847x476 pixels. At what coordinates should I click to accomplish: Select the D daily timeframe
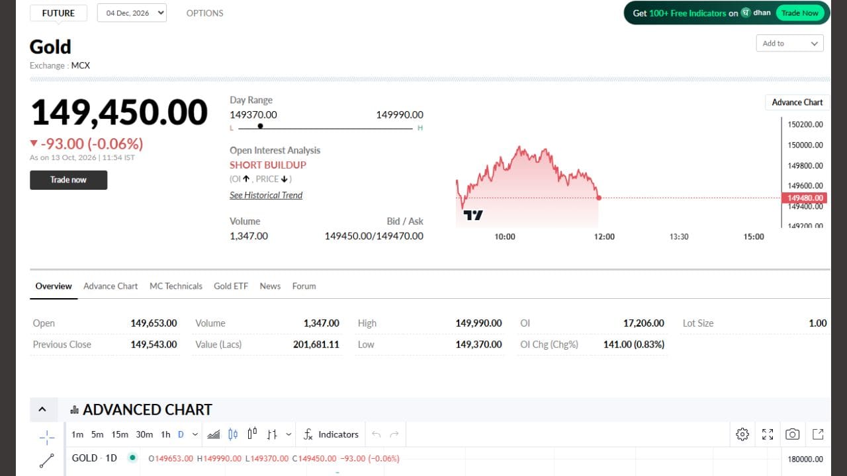pyautogui.click(x=181, y=434)
